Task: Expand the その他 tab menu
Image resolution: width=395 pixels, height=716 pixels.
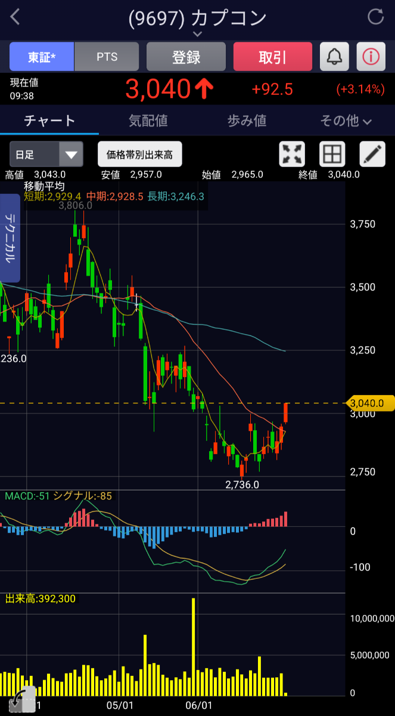Action: click(x=346, y=121)
